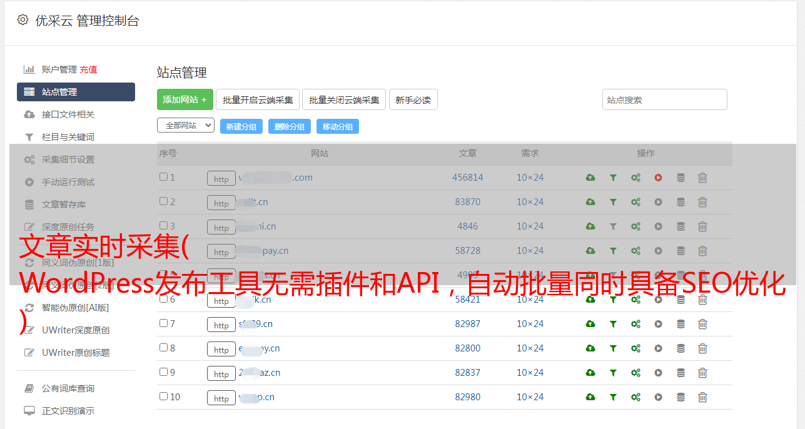Open 正文识别演示 in the sidebar
Image resolution: width=805 pixels, height=429 pixels.
tap(68, 411)
